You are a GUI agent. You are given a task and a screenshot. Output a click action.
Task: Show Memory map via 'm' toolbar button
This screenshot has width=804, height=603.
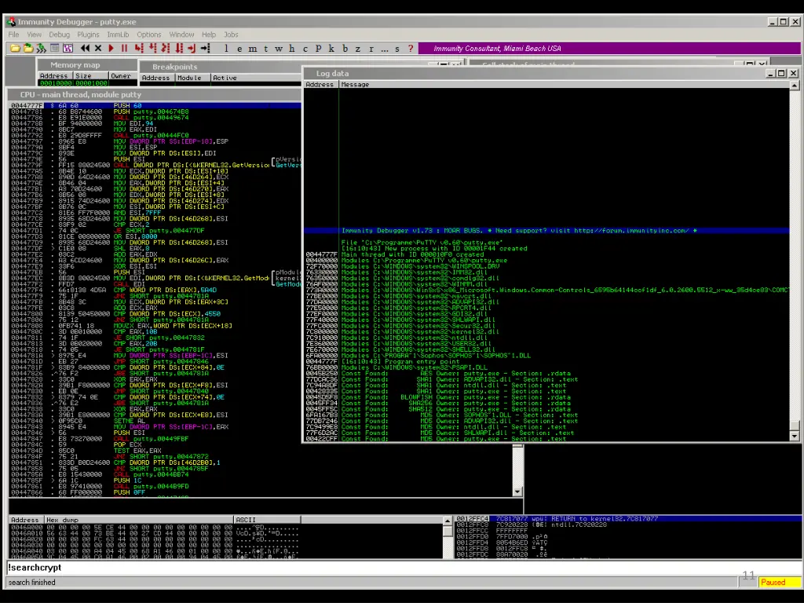click(253, 48)
